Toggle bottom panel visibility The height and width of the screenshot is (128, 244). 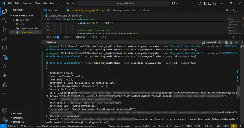click(x=210, y=3)
